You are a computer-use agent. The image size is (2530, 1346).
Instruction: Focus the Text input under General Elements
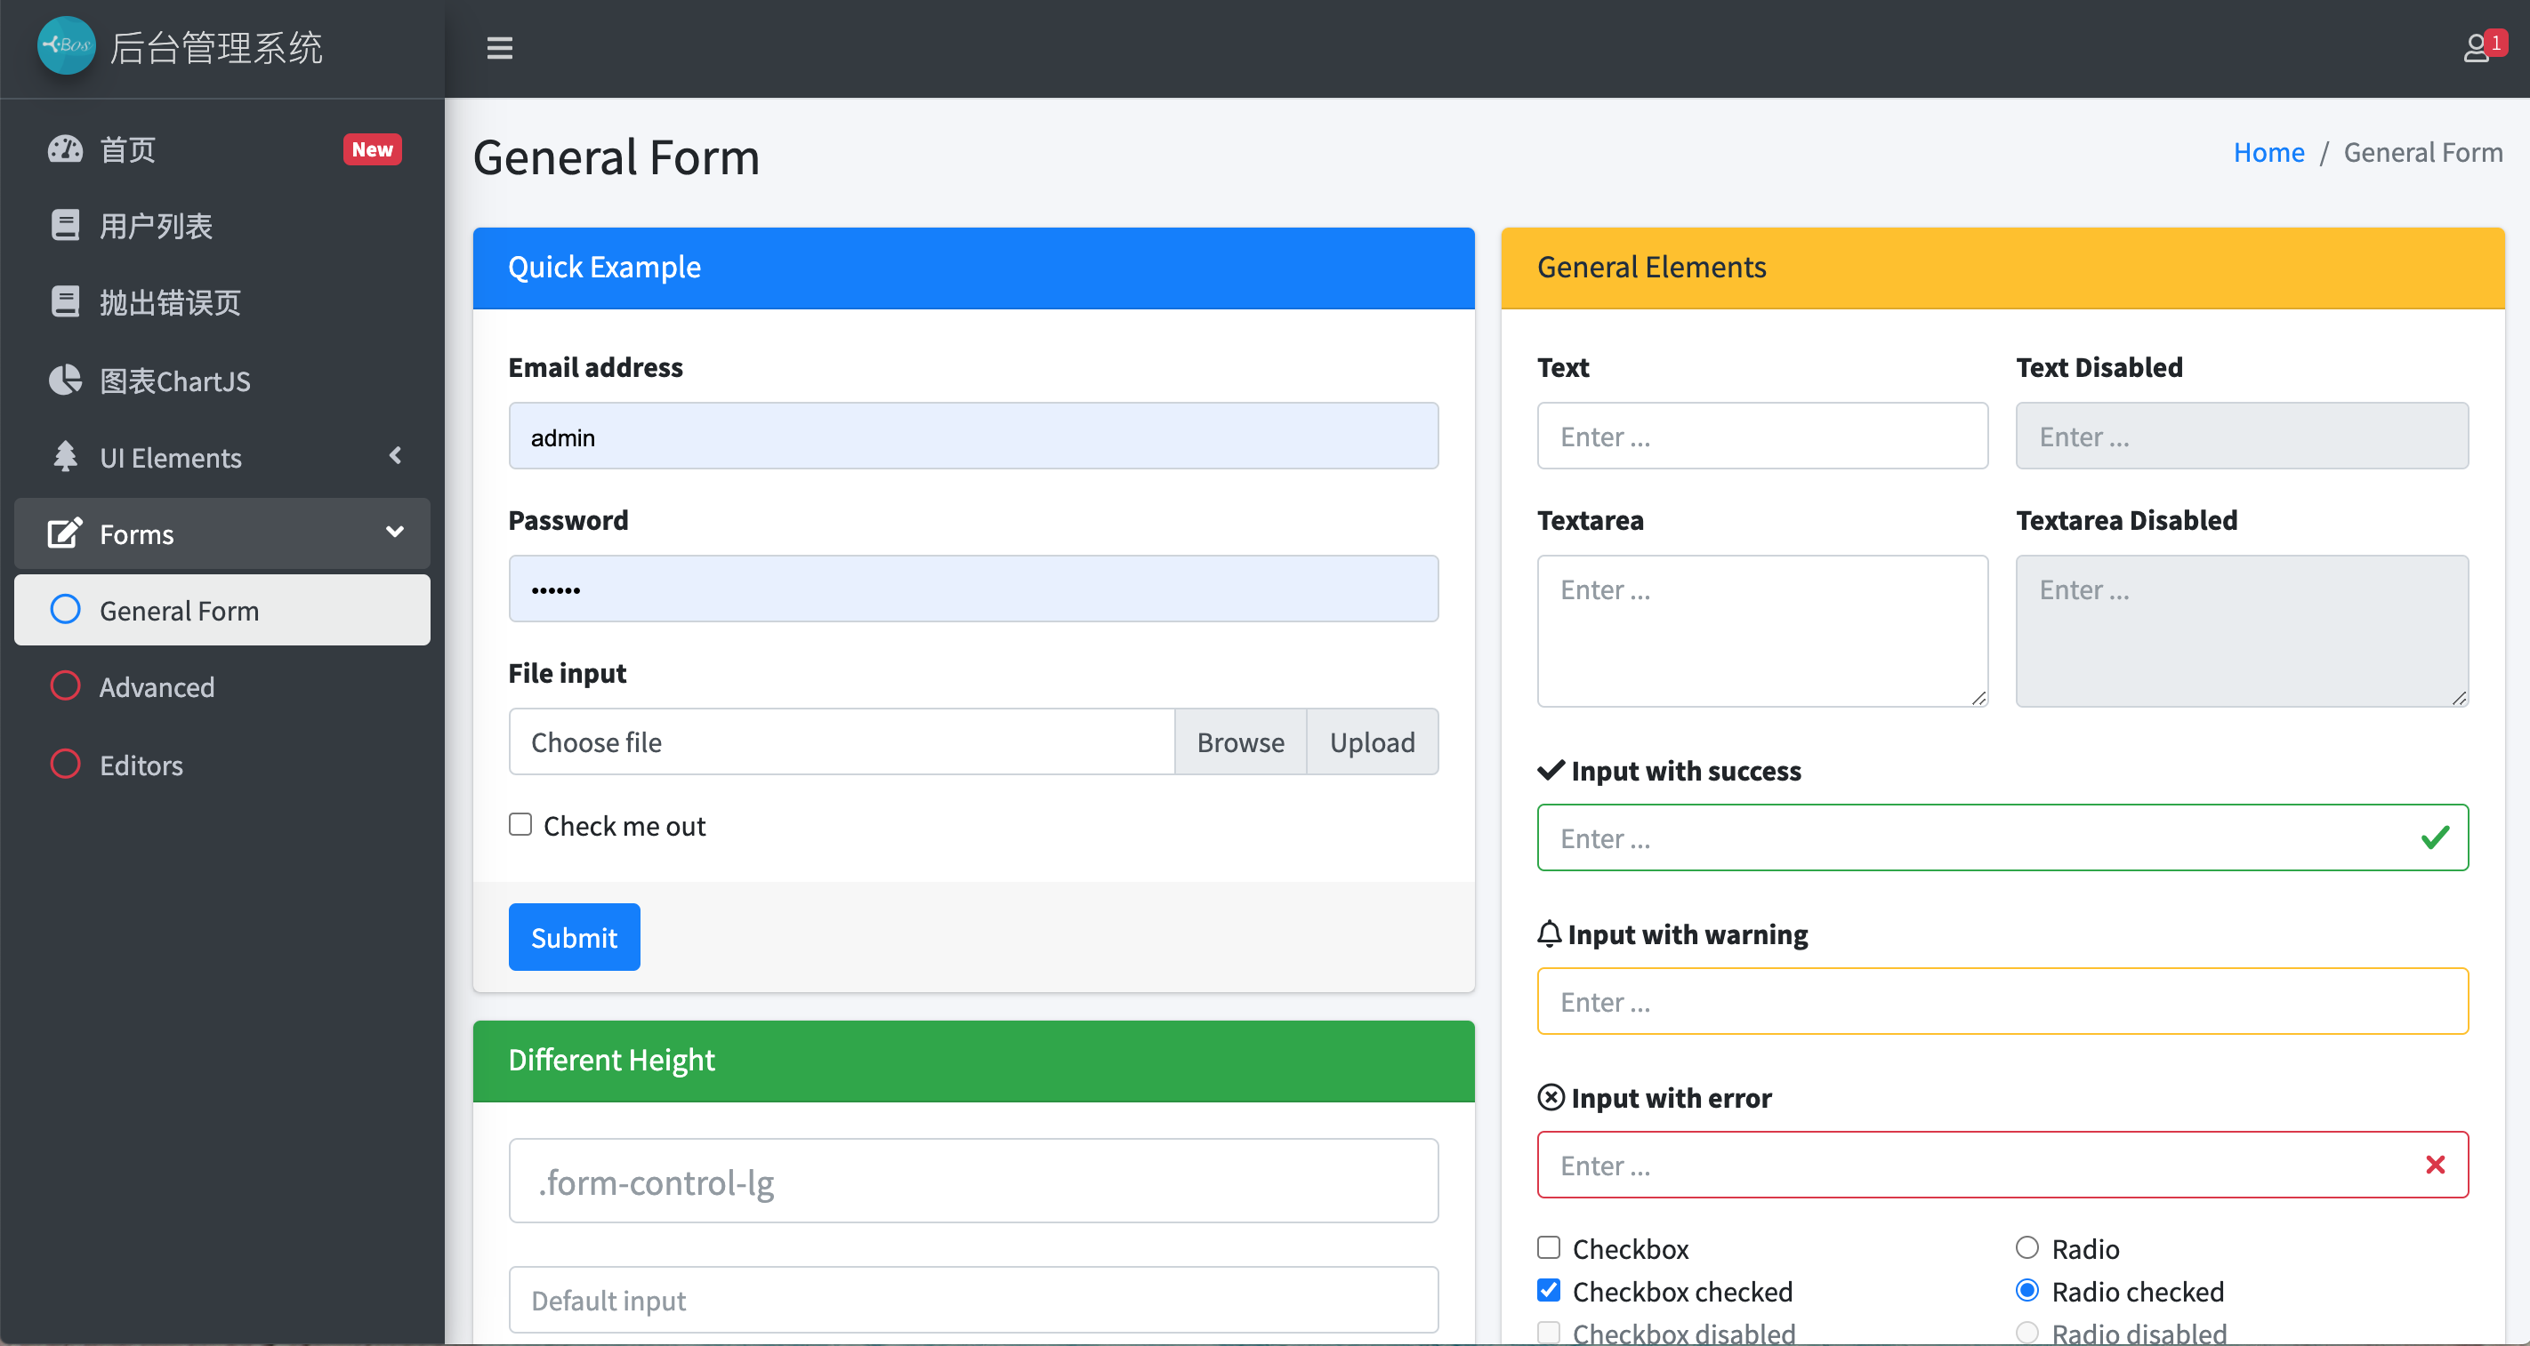1762,436
